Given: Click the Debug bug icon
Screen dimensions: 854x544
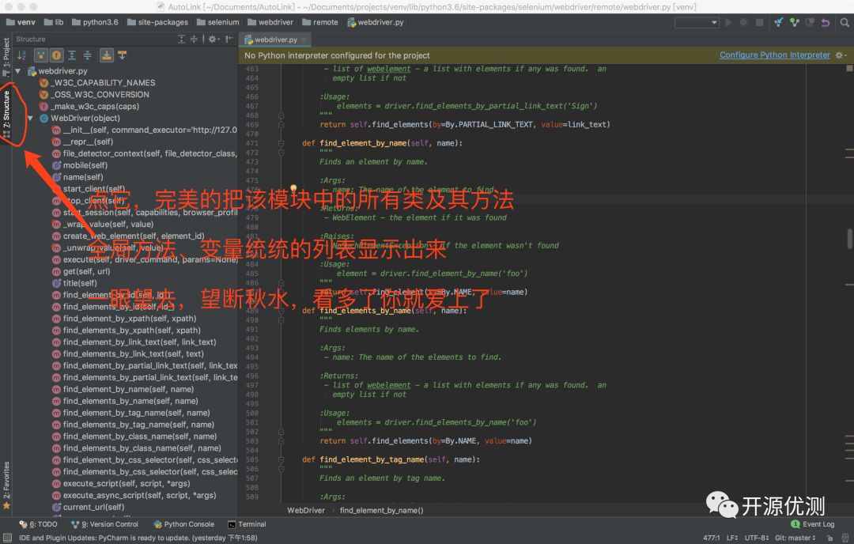Looking at the screenshot, I should click(x=743, y=22).
